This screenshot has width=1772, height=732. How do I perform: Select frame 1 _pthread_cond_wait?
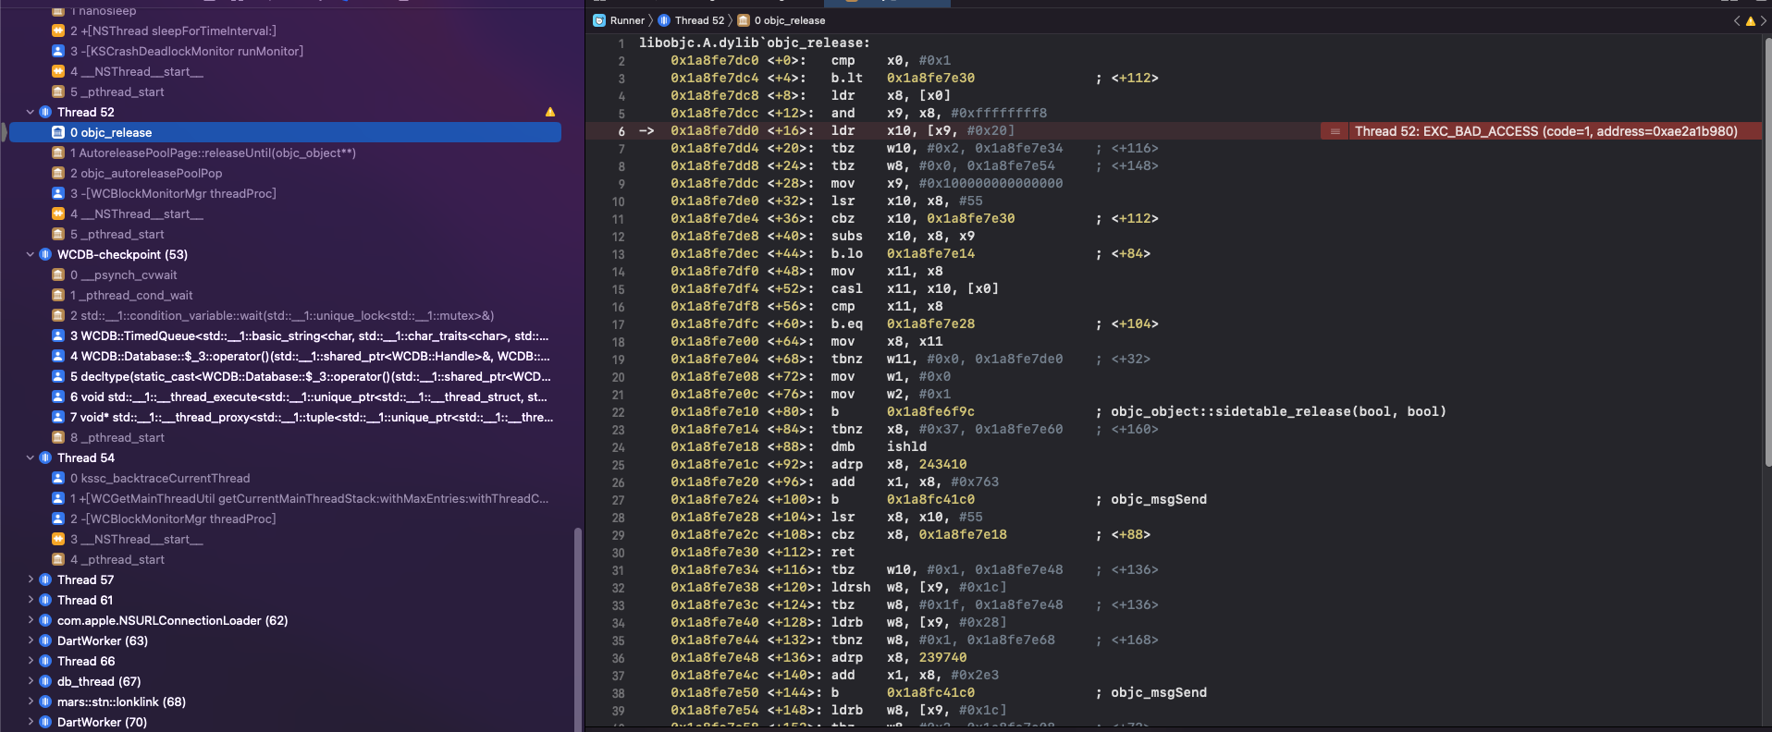[x=131, y=295]
